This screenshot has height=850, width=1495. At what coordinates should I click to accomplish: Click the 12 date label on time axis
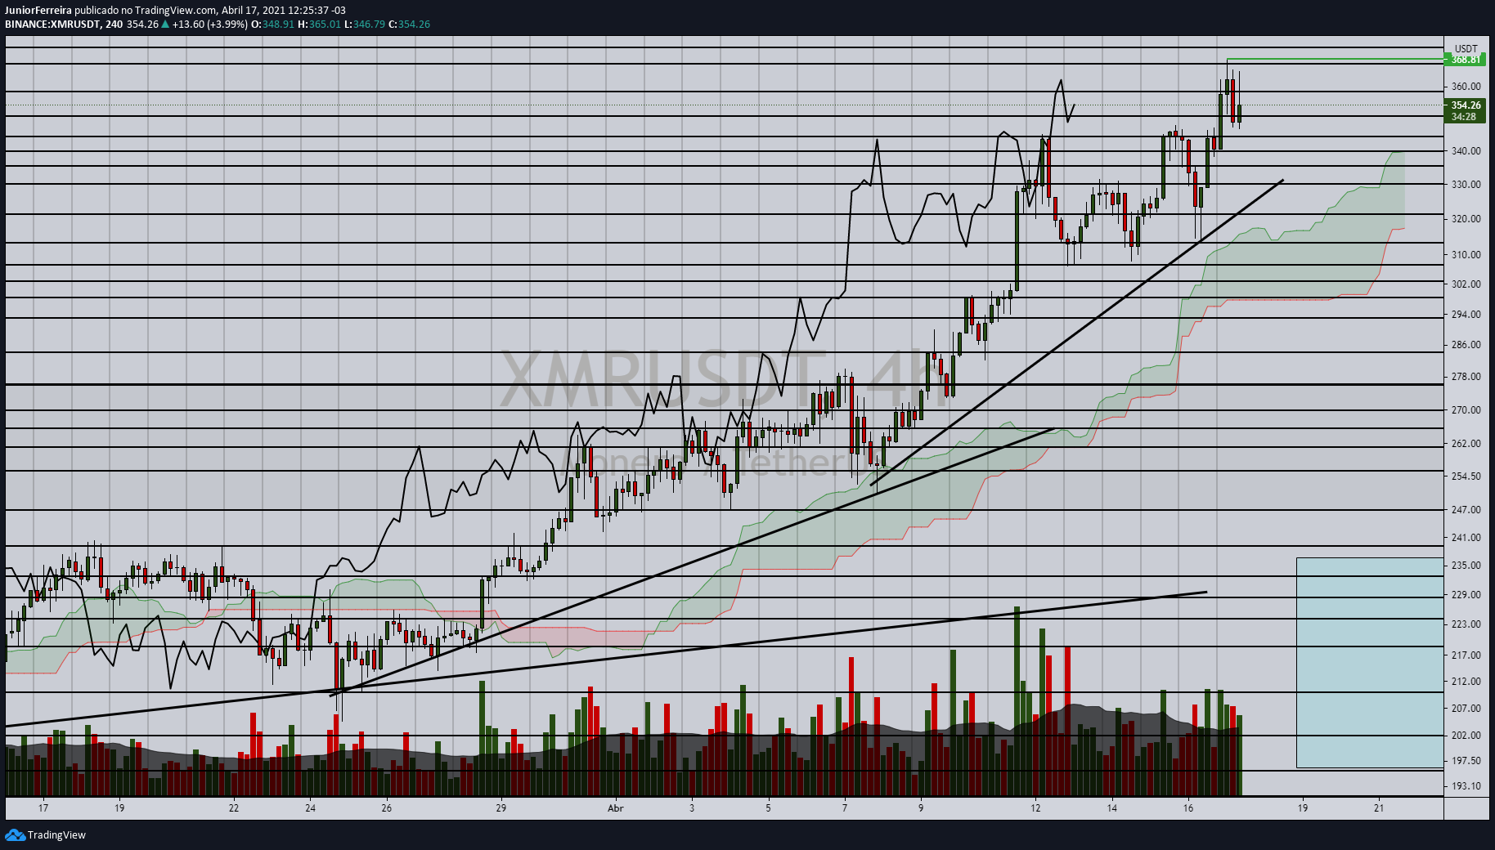pos(1035,808)
